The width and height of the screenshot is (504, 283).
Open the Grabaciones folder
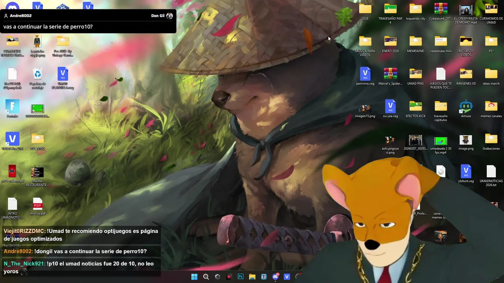pyautogui.click(x=491, y=142)
